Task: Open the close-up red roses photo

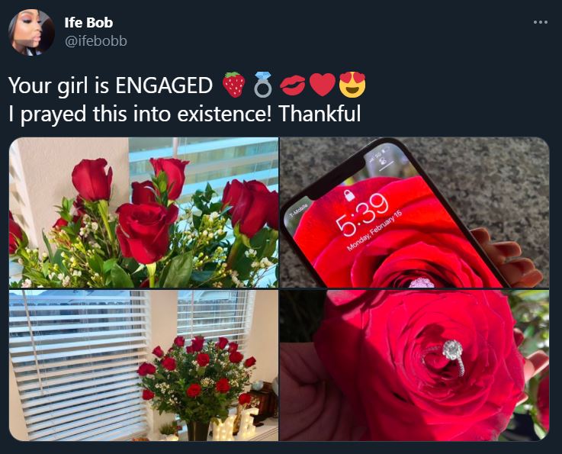Action: 143,212
